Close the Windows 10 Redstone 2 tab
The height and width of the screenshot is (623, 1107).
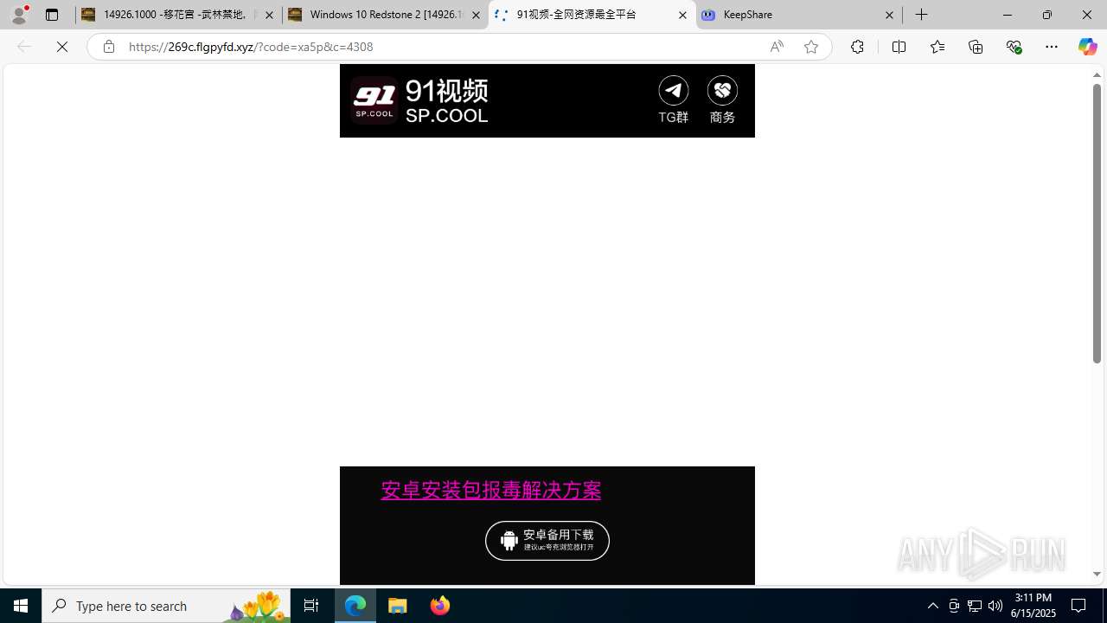point(476,15)
